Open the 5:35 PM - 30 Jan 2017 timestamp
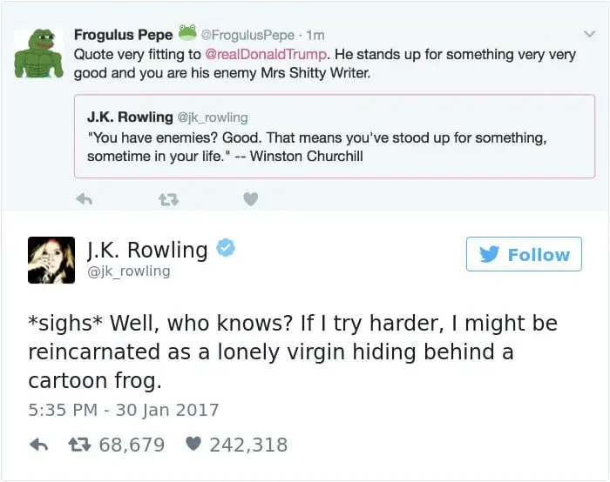The image size is (610, 482). (125, 410)
